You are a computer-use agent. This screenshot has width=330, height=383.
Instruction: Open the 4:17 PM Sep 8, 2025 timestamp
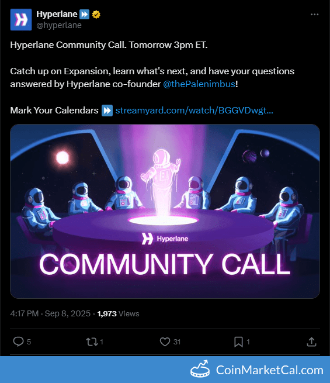click(50, 313)
